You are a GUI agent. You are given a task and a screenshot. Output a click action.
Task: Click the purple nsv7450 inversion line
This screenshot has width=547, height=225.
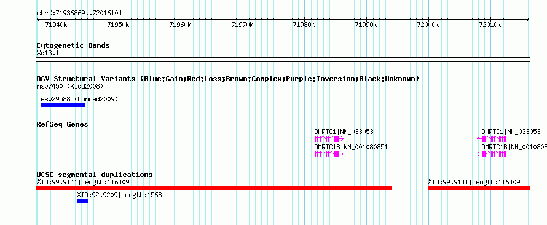pos(283,92)
